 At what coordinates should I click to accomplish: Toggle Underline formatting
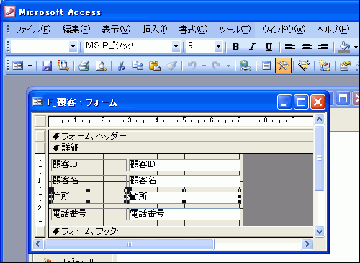pyautogui.click(x=269, y=46)
